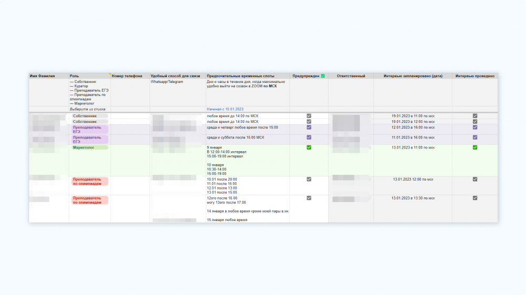Select the Whatsapp/Telegram hint cell

coord(178,93)
